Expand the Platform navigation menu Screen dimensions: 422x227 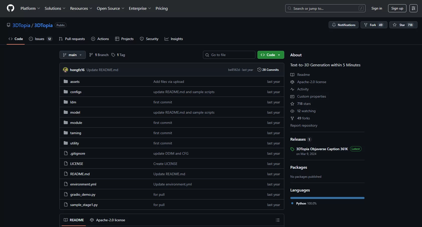pos(30,8)
